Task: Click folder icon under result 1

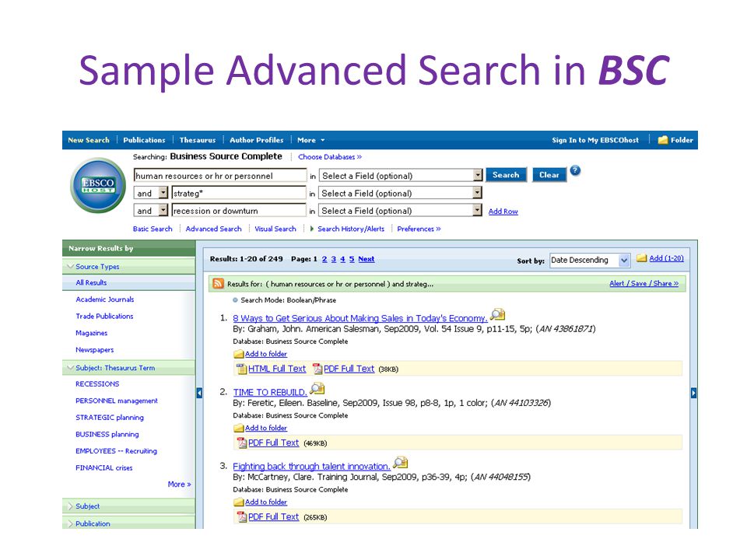Action: click(x=239, y=355)
